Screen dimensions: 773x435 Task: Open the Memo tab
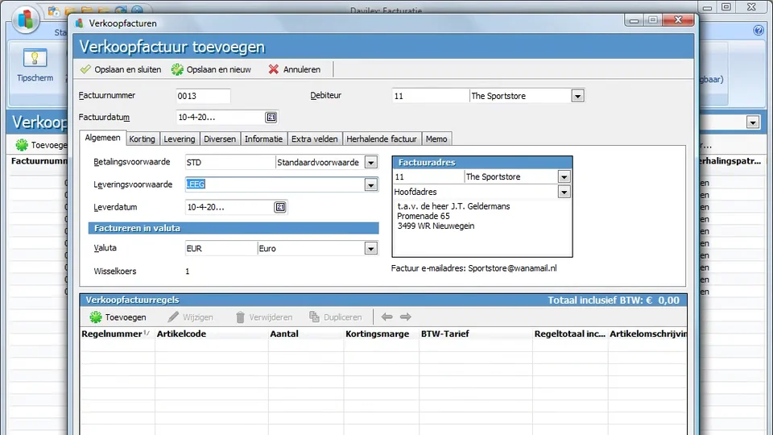(x=436, y=139)
